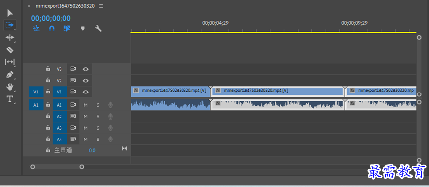Toggle lock on track V3
The height and width of the screenshot is (187, 429).
[48, 69]
